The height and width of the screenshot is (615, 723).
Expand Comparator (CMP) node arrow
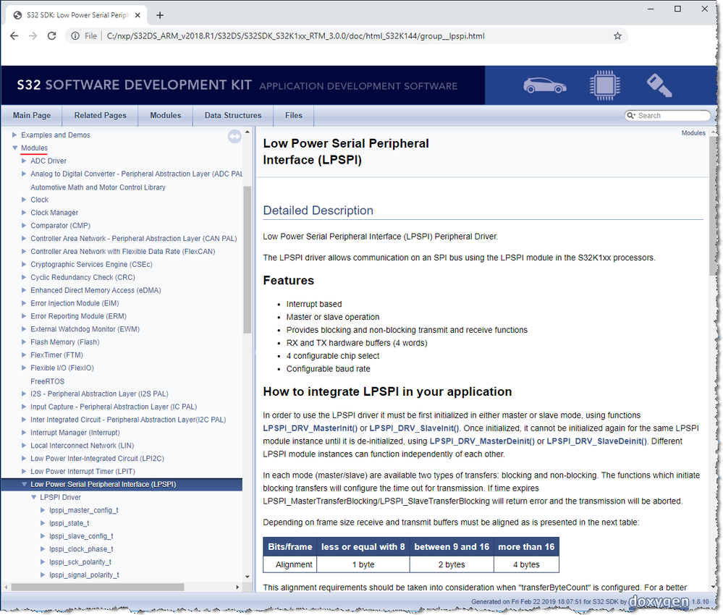pyautogui.click(x=24, y=226)
